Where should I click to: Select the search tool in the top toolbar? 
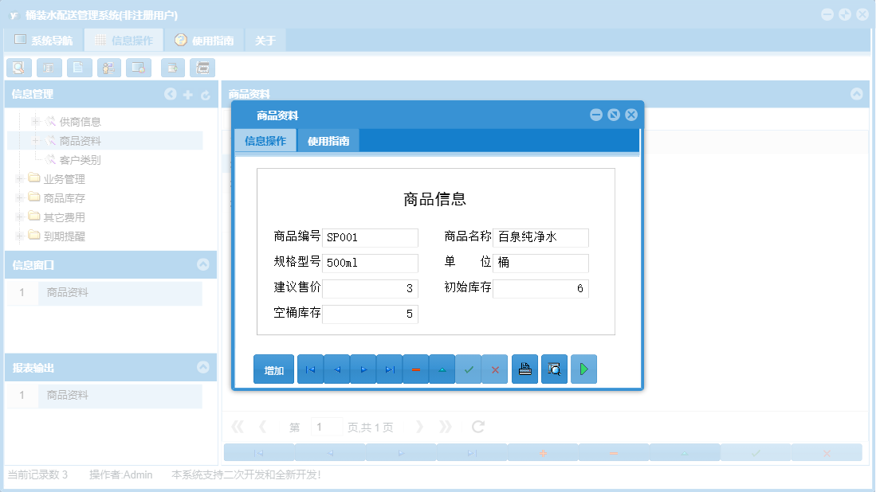[x=19, y=68]
